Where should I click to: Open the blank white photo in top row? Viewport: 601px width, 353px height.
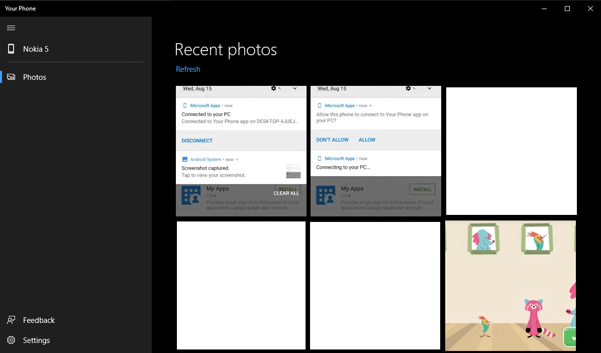point(511,151)
